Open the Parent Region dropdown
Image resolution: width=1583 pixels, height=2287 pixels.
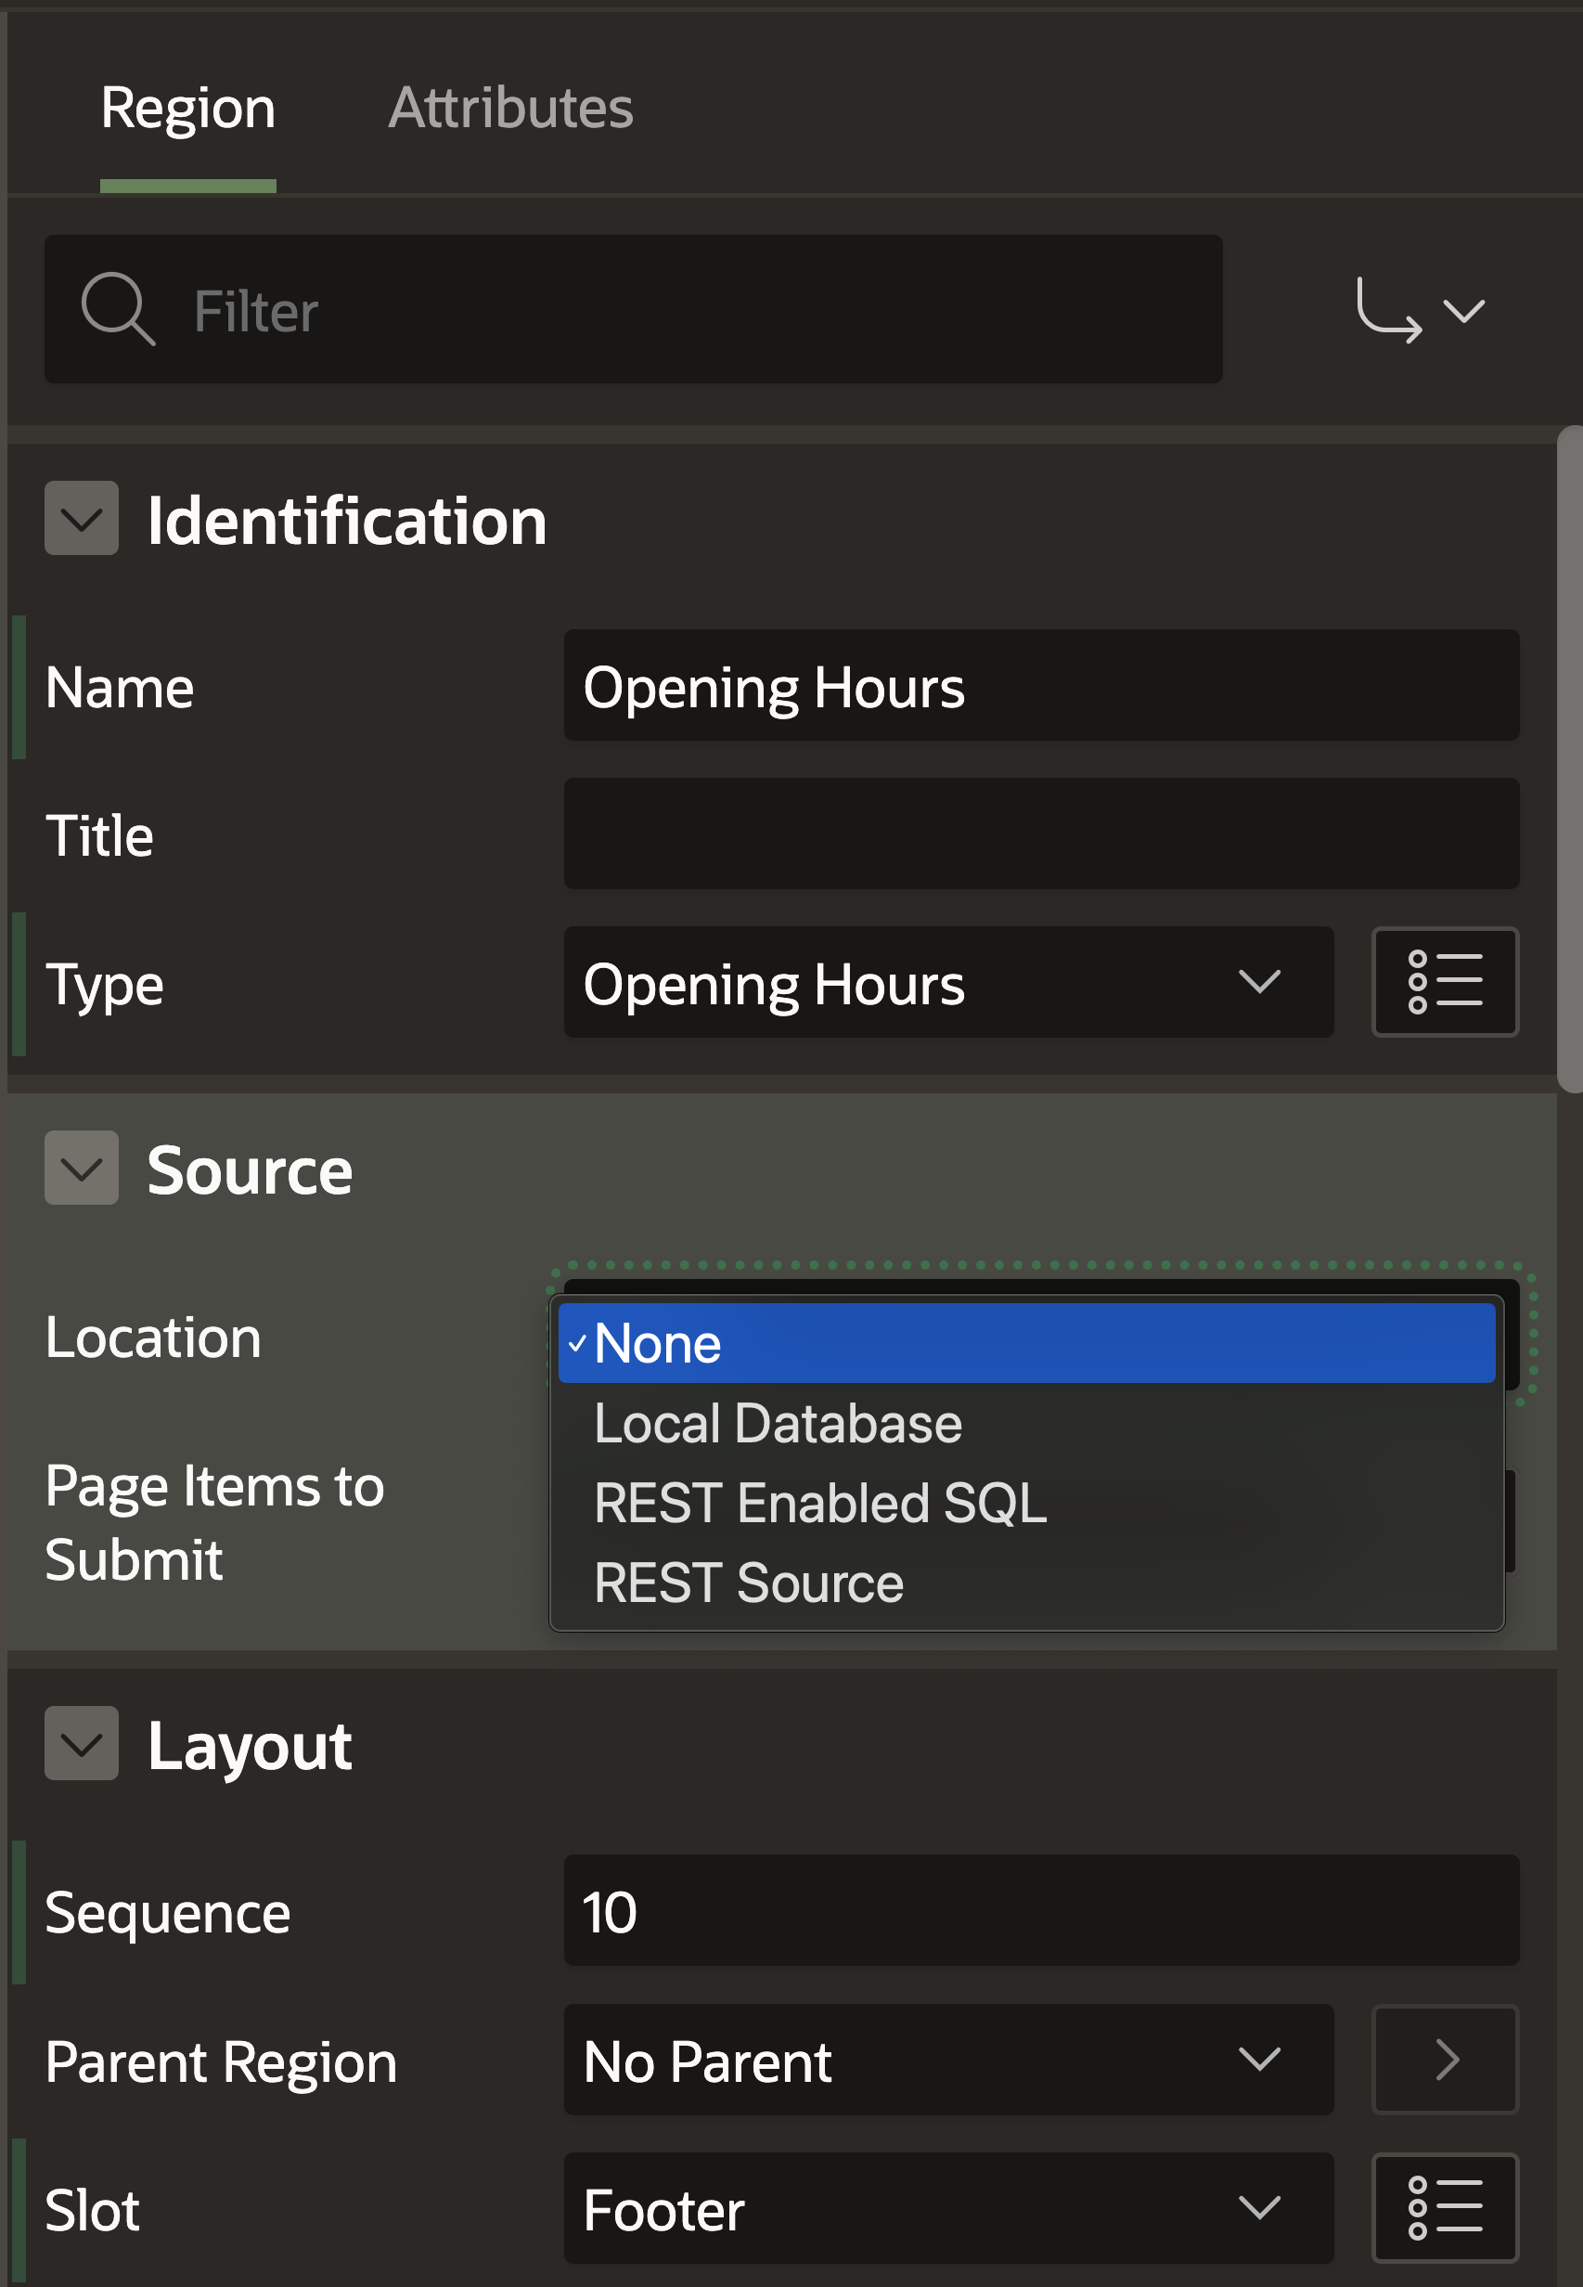pyautogui.click(x=947, y=2060)
